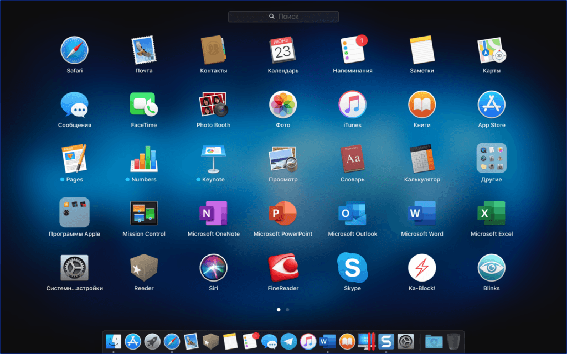The width and height of the screenshot is (567, 354).
Task: Open the Keynote app
Action: (213, 159)
